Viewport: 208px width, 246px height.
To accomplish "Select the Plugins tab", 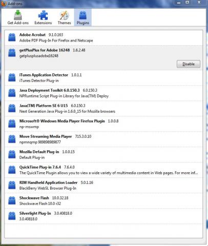I will 83,17.
